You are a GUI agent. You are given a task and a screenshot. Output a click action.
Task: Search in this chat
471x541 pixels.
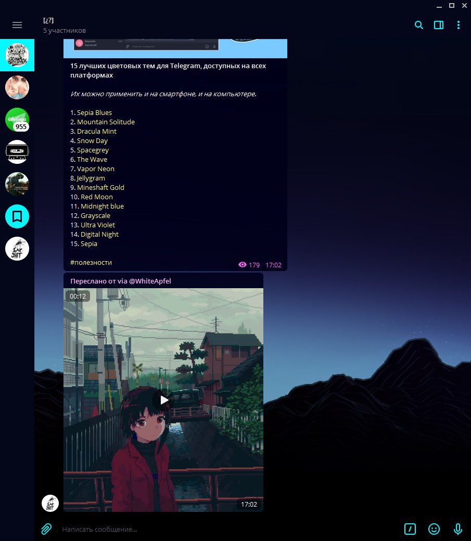coord(418,25)
